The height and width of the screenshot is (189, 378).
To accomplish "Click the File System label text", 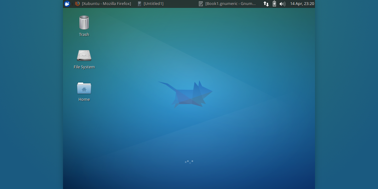I will pyautogui.click(x=84, y=67).
